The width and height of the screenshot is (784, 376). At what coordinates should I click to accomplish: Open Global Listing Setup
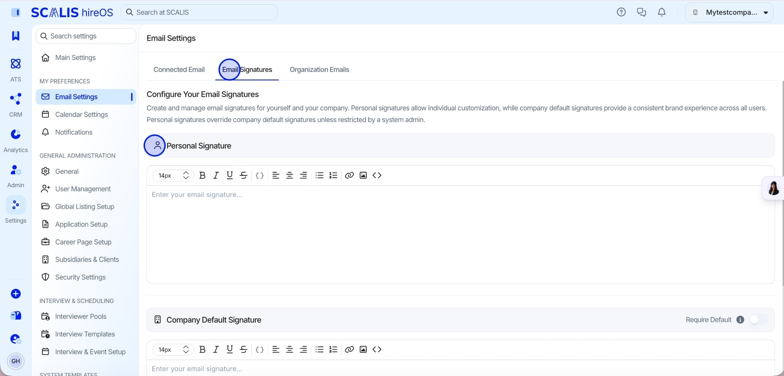[86, 207]
